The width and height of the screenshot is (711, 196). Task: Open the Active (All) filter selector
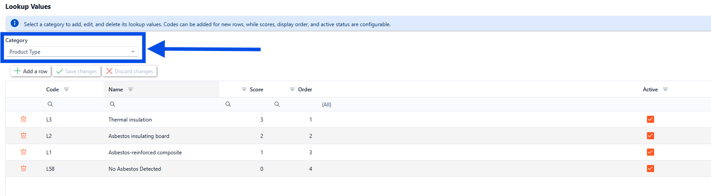point(327,105)
